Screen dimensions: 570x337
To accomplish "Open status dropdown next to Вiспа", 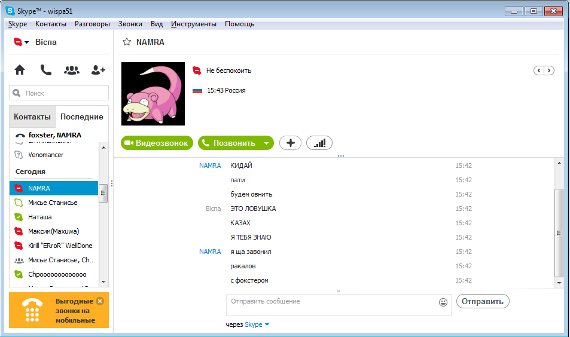I will tap(22, 42).
